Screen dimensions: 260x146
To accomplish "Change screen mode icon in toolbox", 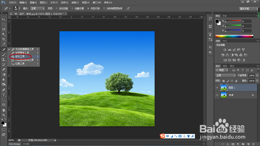I will tap(4, 135).
